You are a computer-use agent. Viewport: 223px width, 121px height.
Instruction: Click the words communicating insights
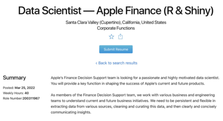pyautogui.click(x=71, y=112)
